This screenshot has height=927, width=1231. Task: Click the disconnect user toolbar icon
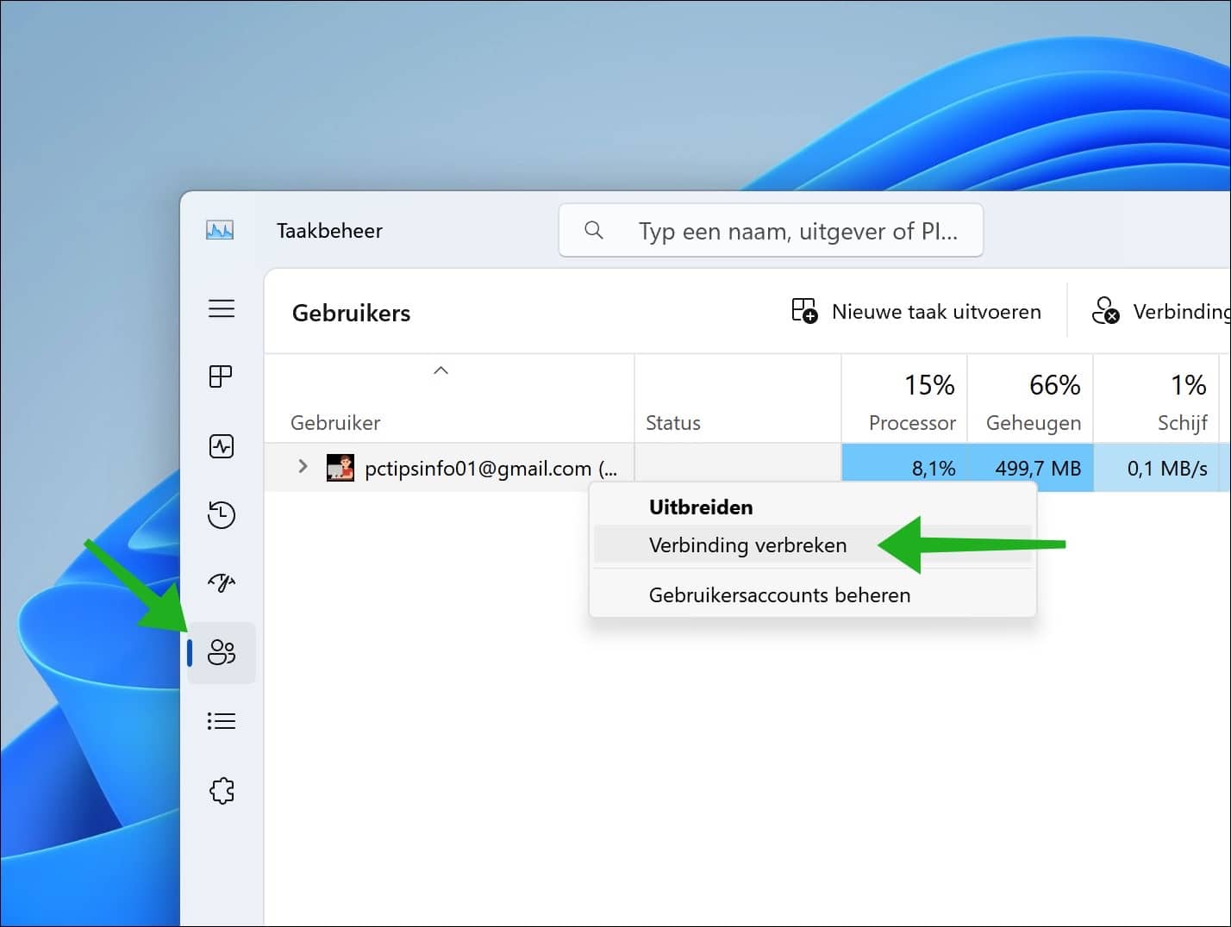1107,311
